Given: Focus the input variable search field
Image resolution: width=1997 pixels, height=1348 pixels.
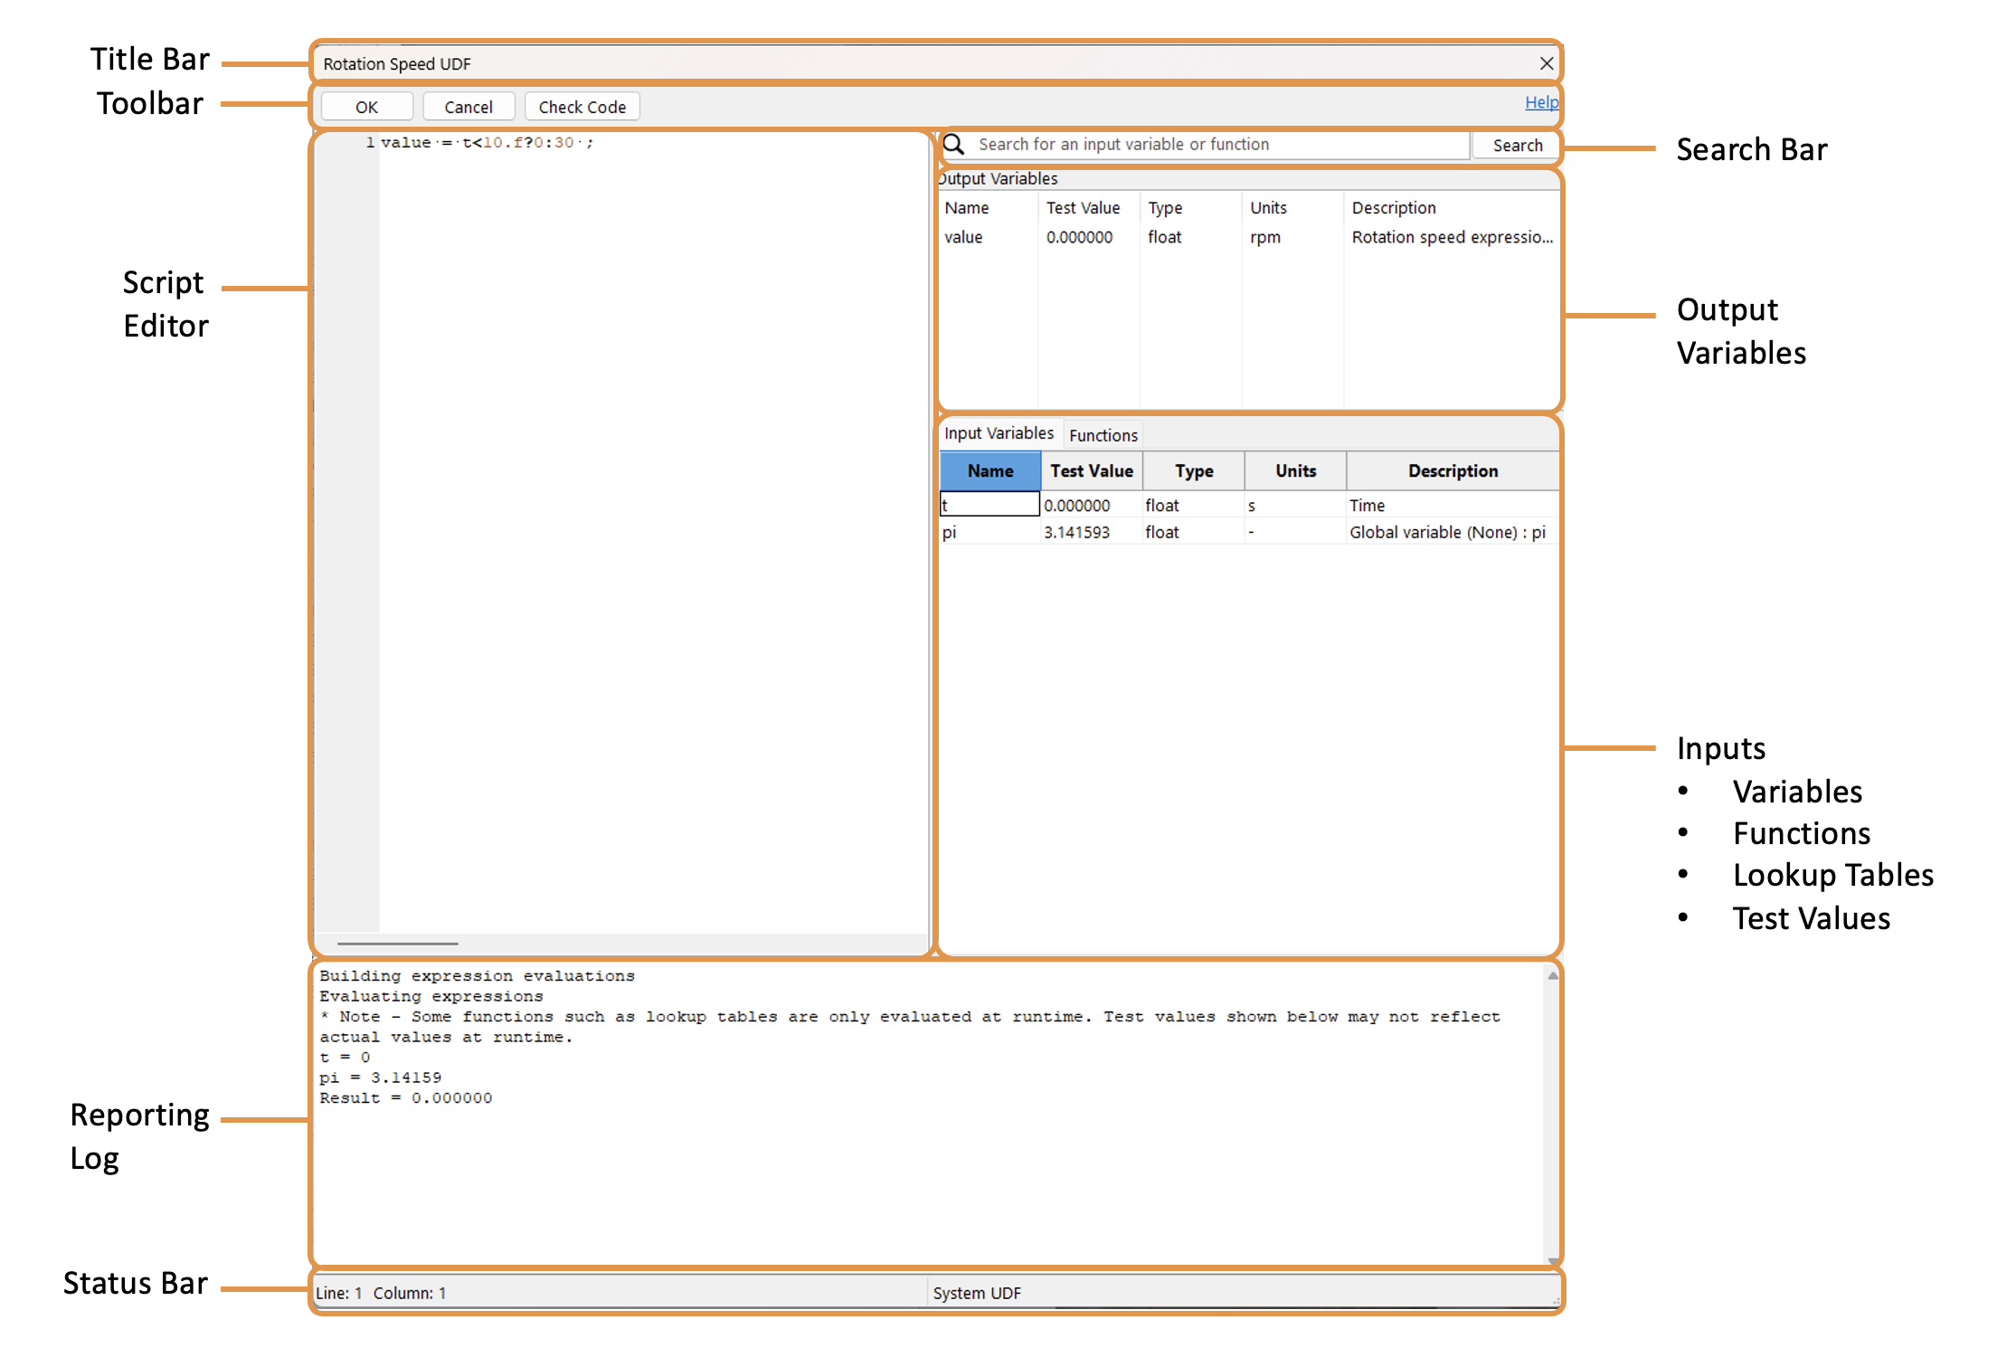Looking at the screenshot, I should point(1212,145).
